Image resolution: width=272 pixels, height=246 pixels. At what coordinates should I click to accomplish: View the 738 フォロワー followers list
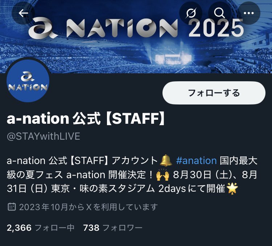point(113,228)
